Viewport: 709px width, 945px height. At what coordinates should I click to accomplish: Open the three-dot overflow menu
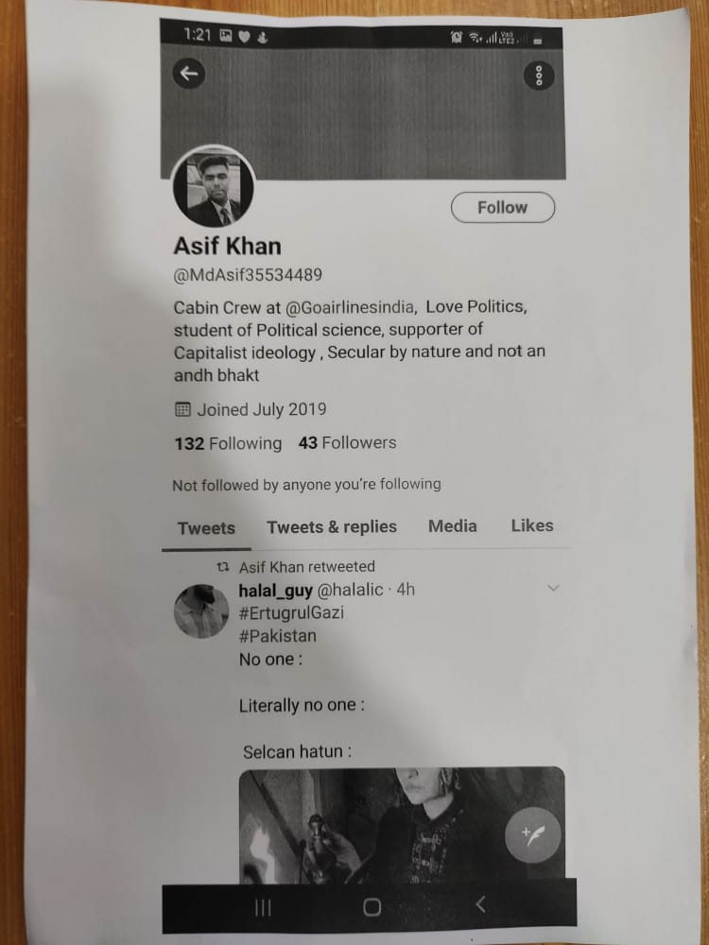coord(539,76)
